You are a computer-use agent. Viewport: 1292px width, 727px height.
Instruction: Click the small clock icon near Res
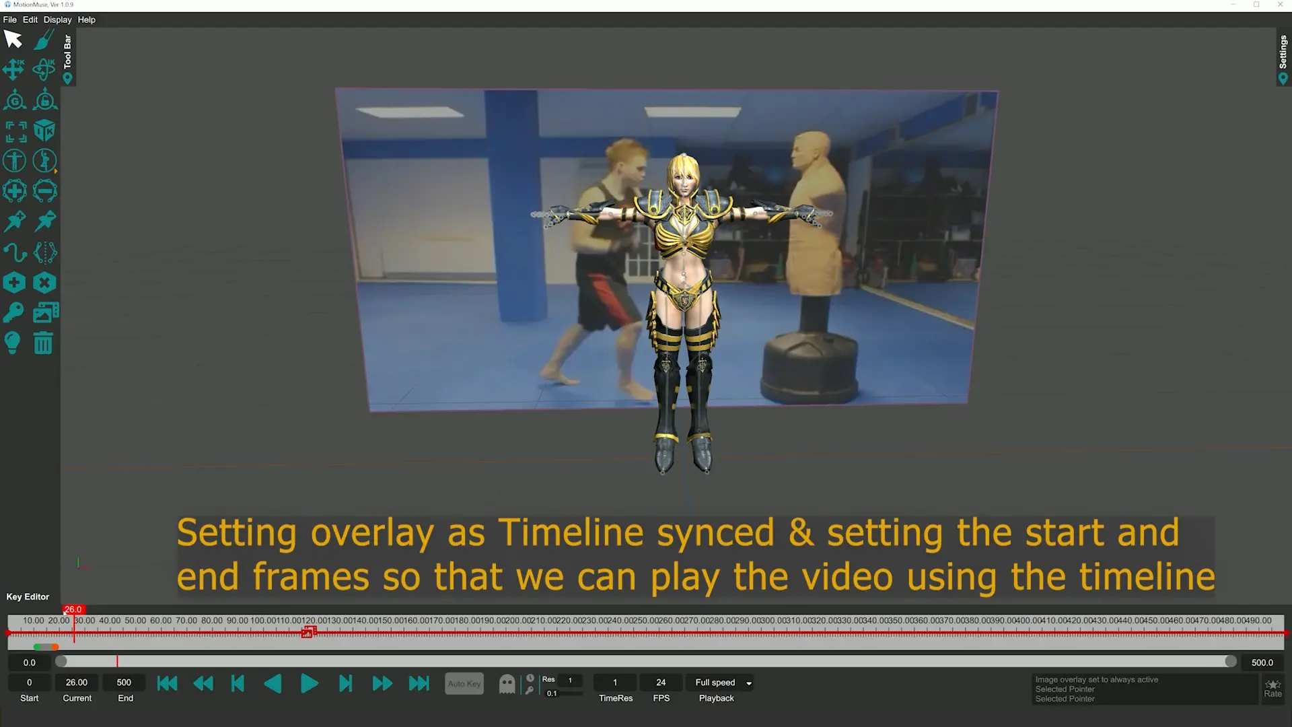(530, 679)
